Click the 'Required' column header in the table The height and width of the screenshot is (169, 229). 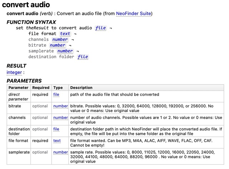pos(41,87)
